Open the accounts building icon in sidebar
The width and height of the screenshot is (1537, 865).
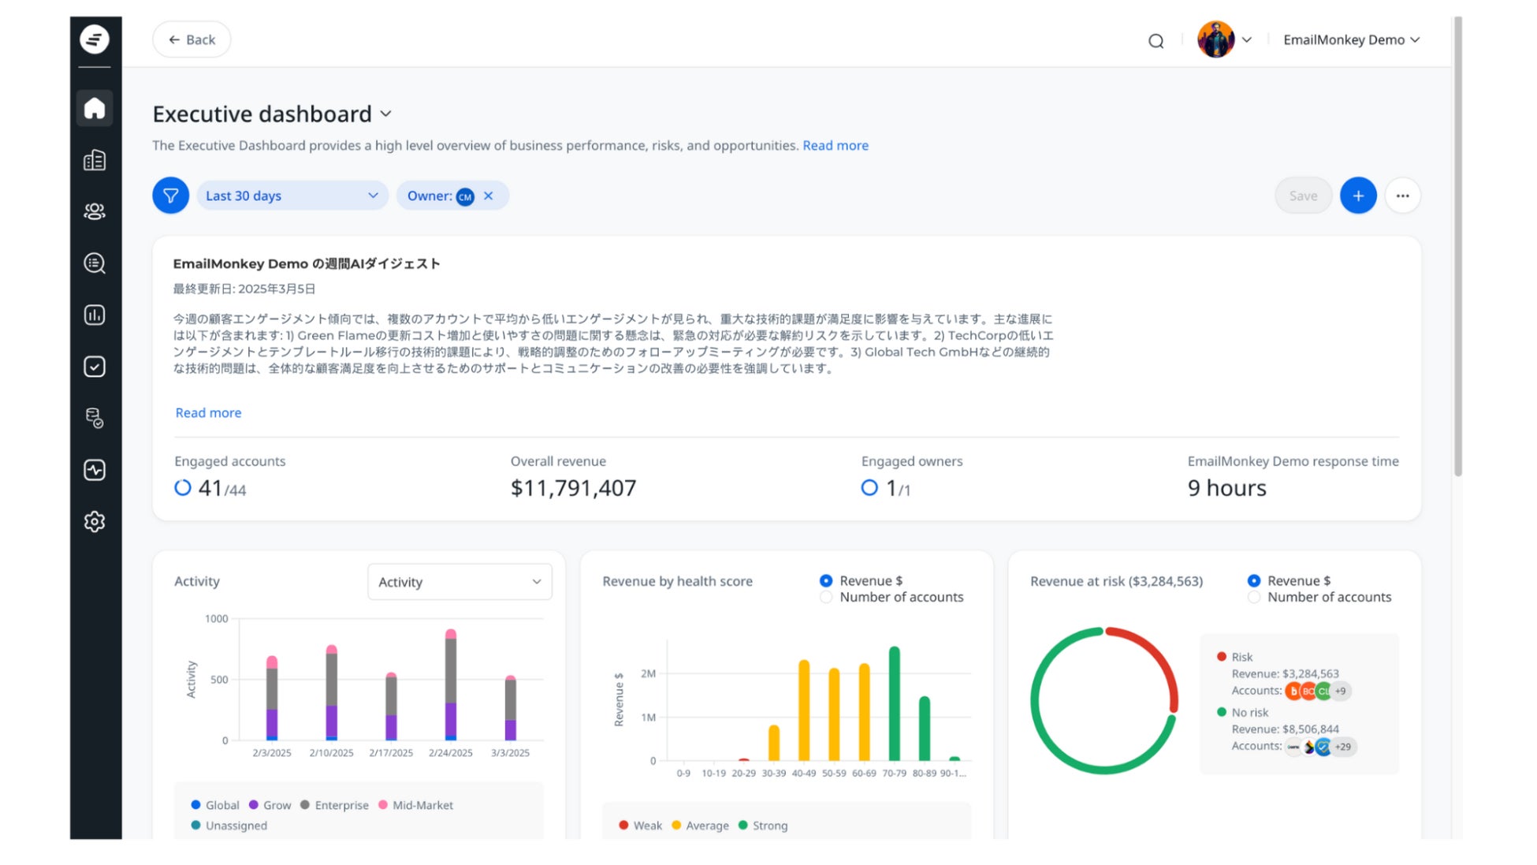point(95,160)
